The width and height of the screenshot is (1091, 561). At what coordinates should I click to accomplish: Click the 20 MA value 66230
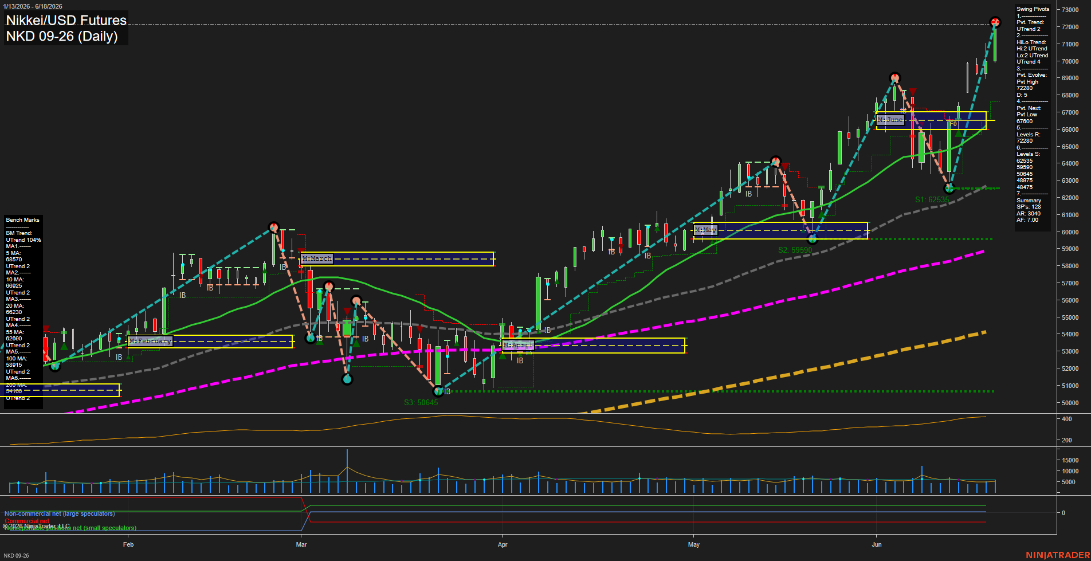(14, 312)
